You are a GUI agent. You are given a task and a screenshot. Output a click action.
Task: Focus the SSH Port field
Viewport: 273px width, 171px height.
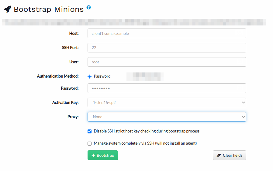click(x=167, y=48)
